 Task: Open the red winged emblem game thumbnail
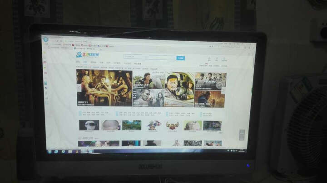point(173,125)
